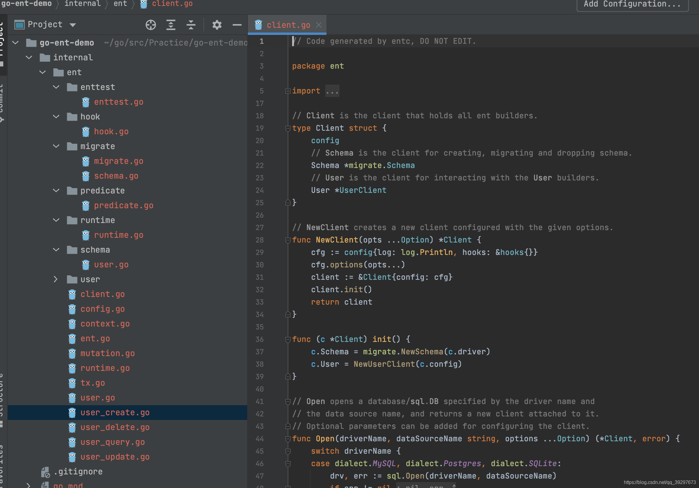Click the .gitignore file icon
The image size is (699, 488).
click(x=45, y=472)
